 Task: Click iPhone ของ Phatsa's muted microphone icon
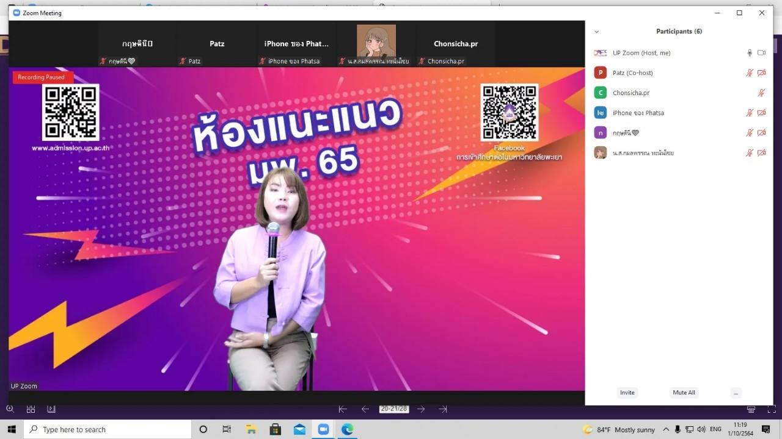tap(750, 113)
